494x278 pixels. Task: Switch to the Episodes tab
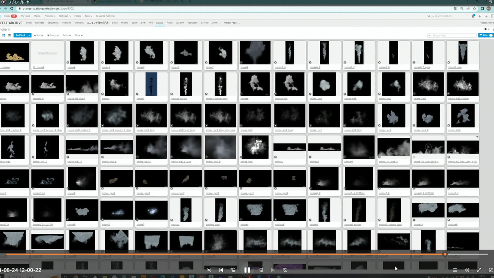pos(40,23)
